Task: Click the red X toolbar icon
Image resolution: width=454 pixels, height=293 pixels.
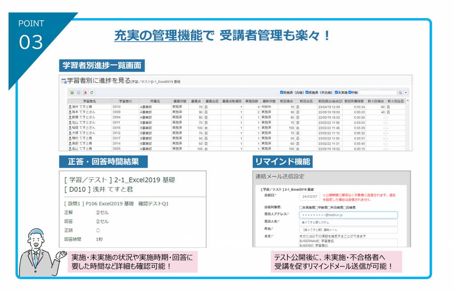Action: [x=86, y=93]
